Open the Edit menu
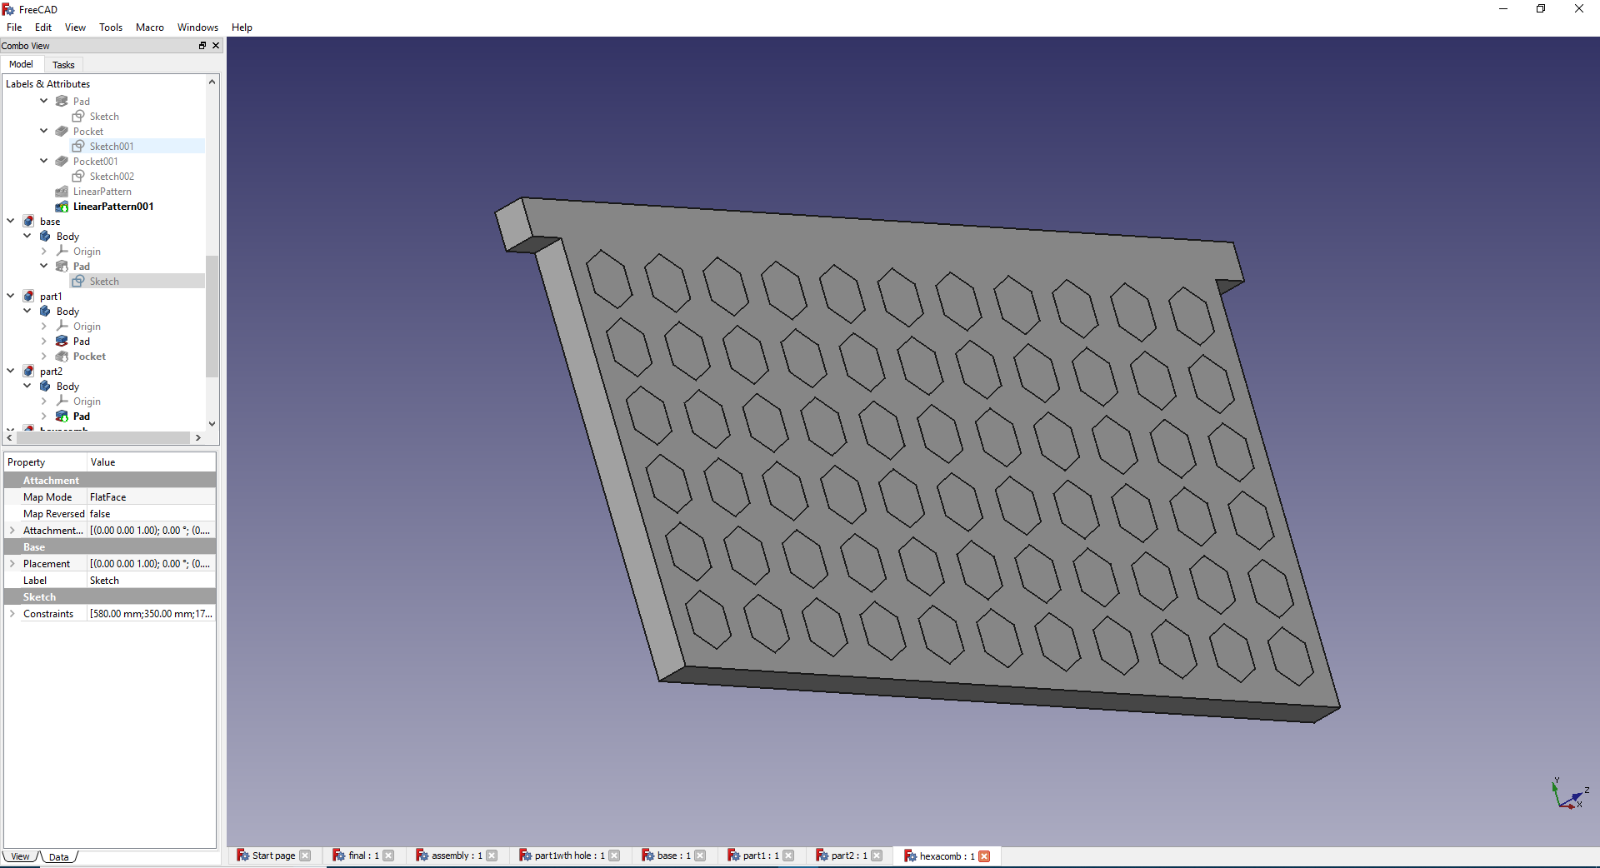Image resolution: width=1600 pixels, height=868 pixels. 43,27
